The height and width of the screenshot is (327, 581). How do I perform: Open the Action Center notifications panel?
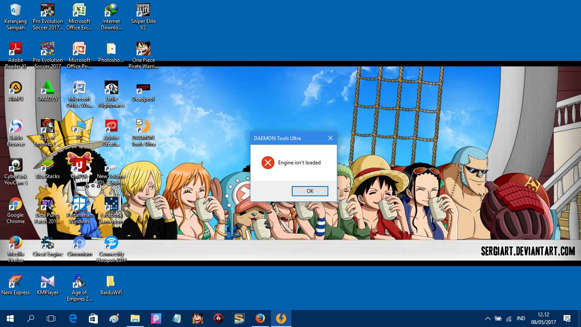(x=567, y=318)
